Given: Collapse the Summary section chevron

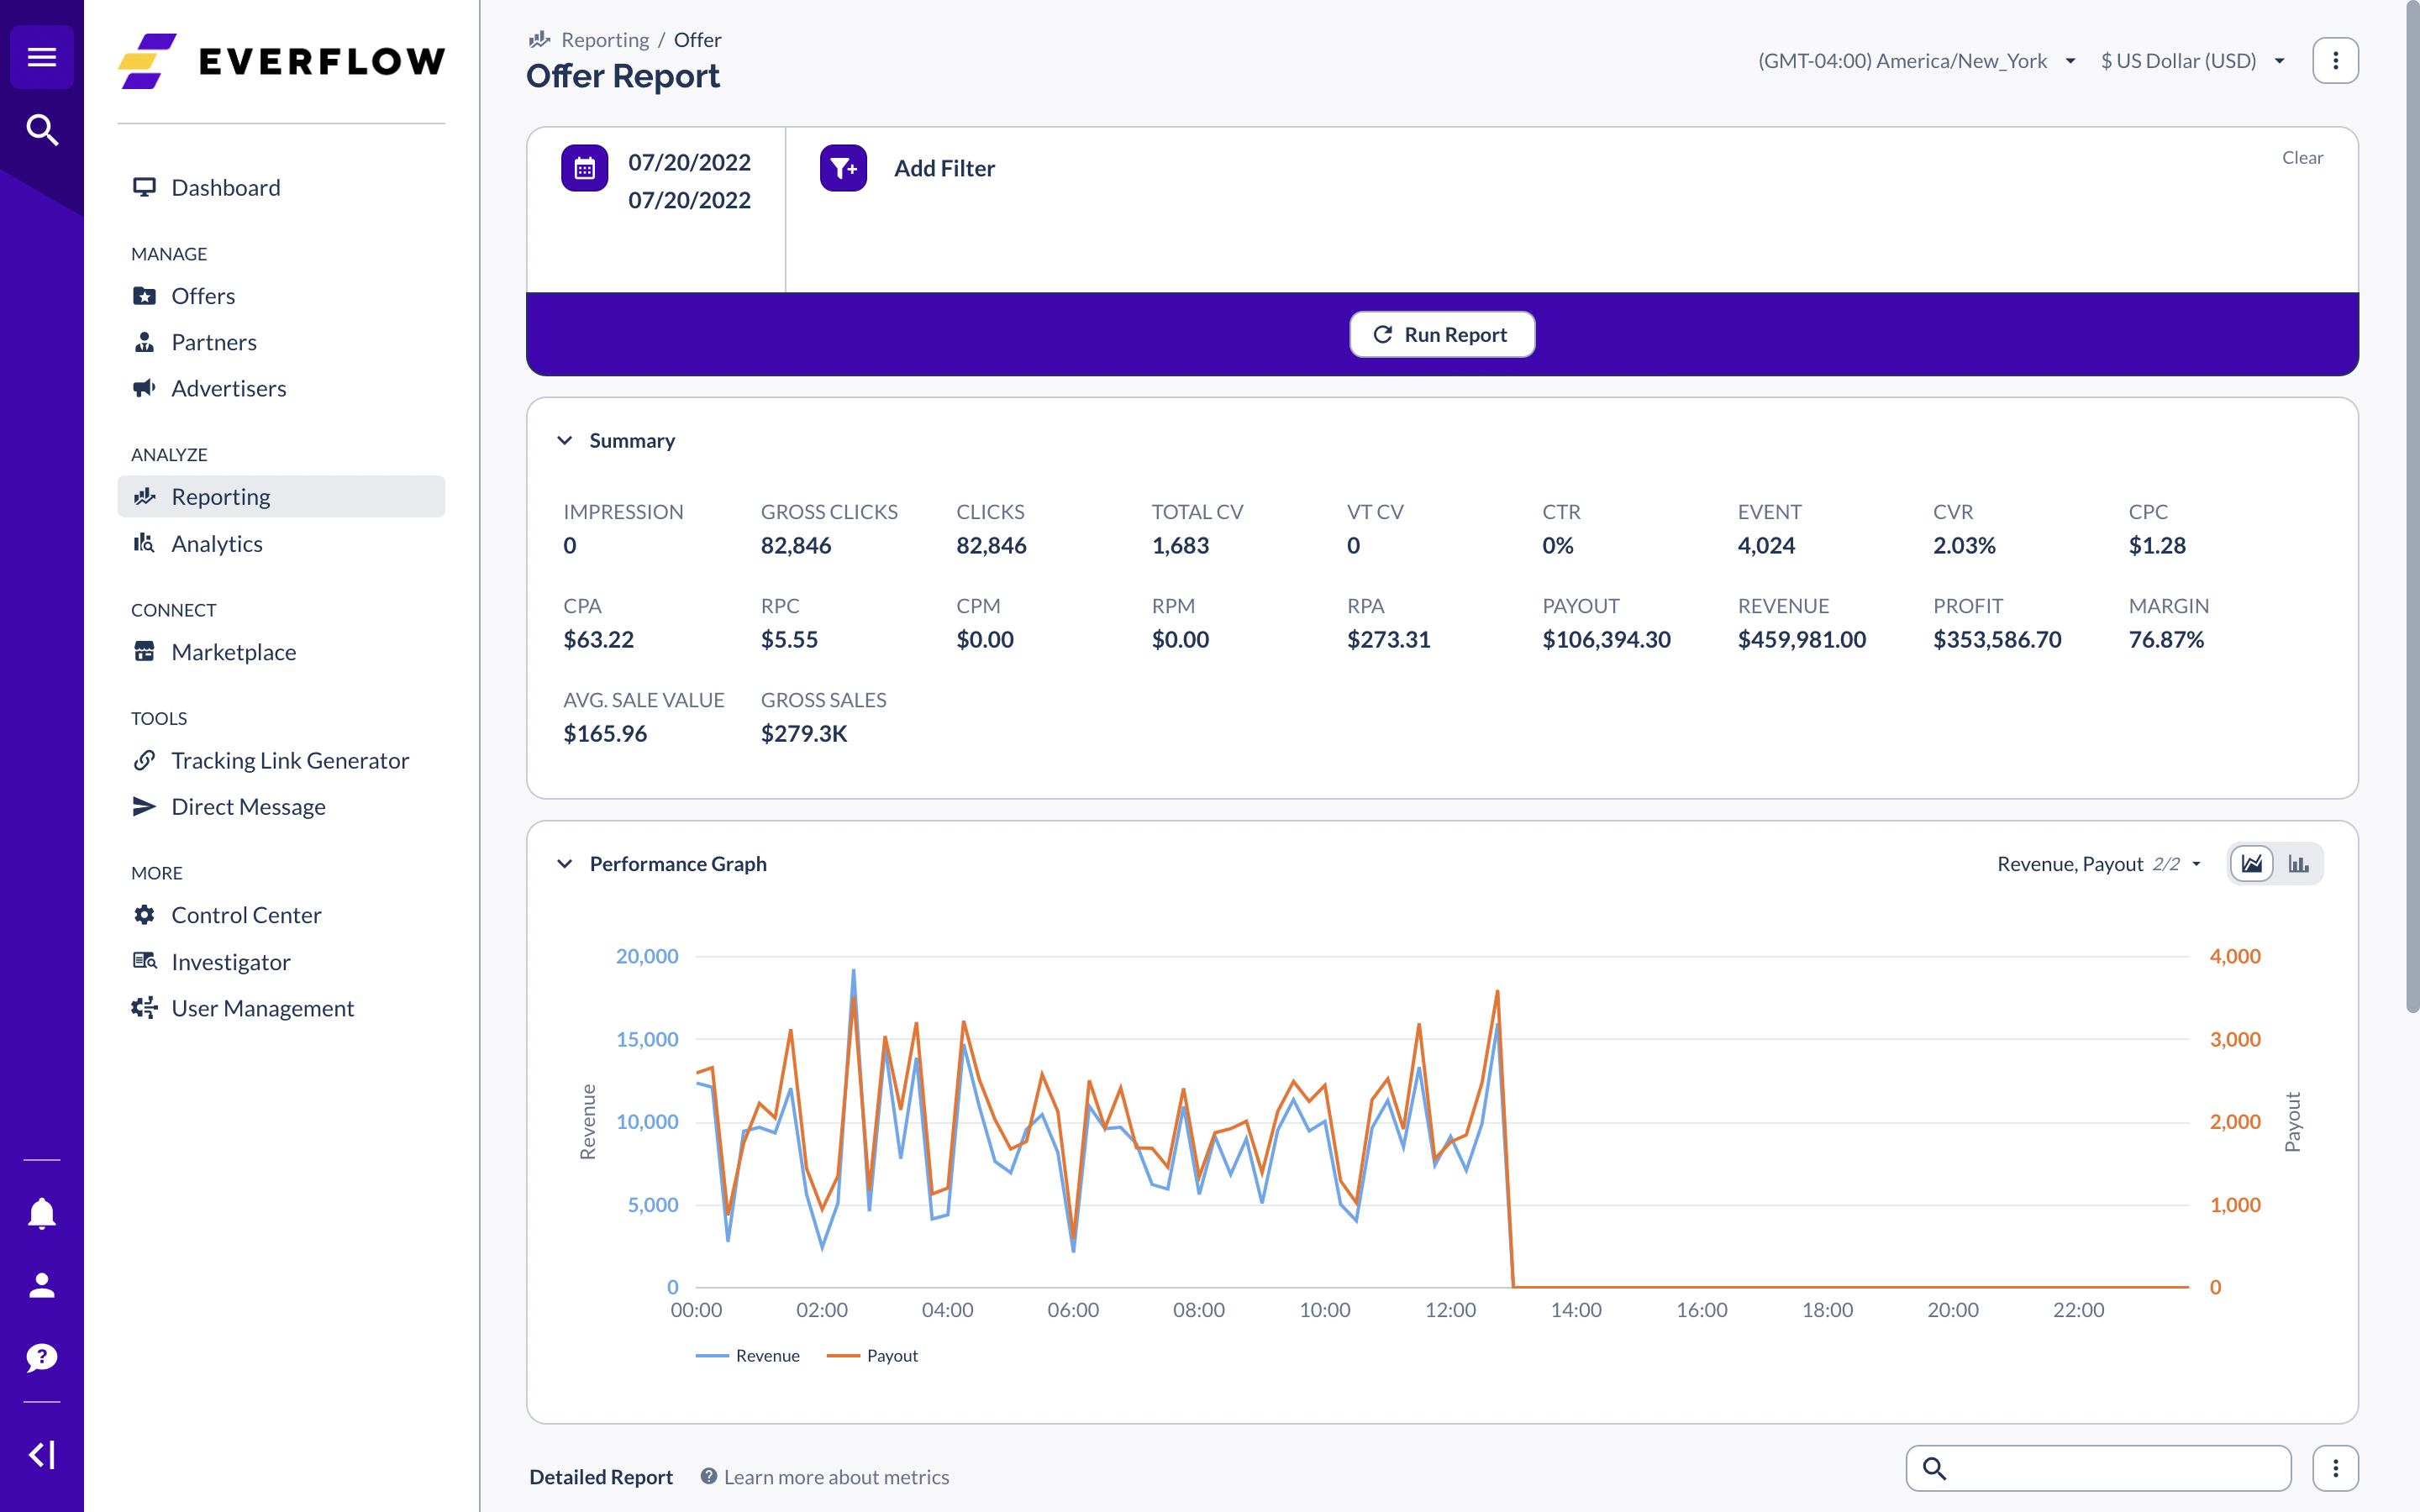Looking at the screenshot, I should coord(563,441).
